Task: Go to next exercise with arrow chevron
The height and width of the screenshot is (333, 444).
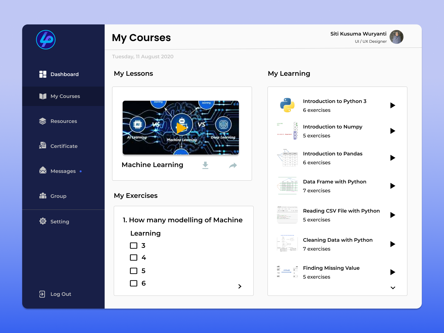Action: (x=240, y=286)
